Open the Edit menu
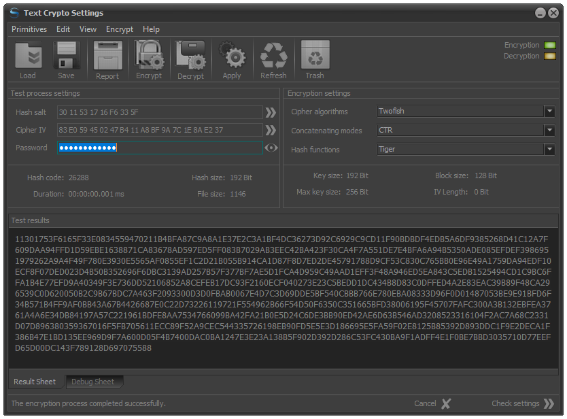 click(63, 29)
